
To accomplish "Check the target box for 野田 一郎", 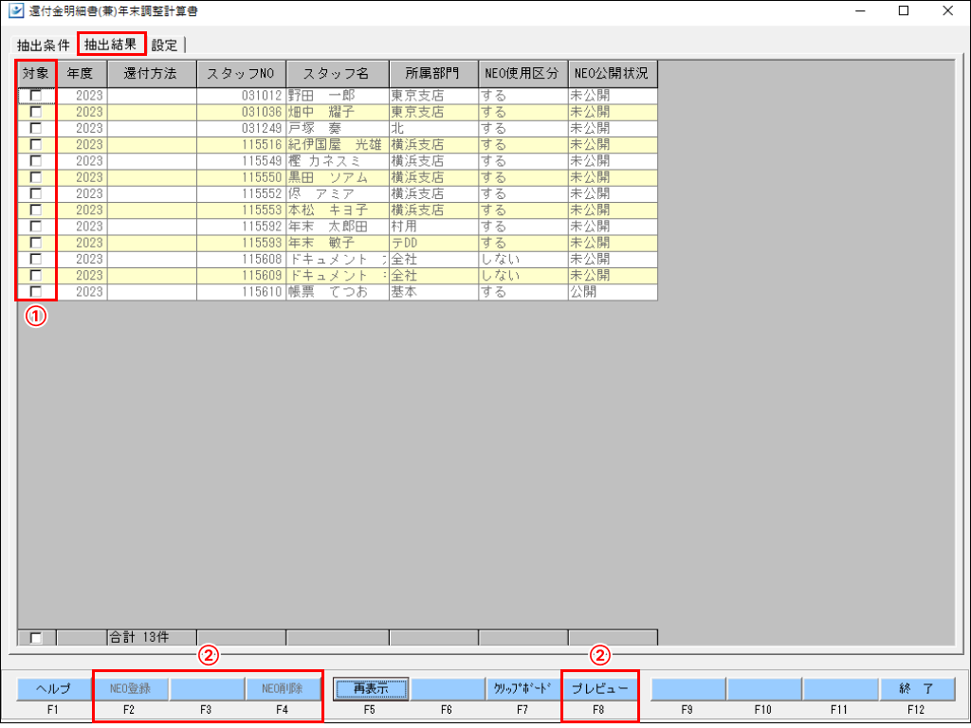I will tap(37, 96).
